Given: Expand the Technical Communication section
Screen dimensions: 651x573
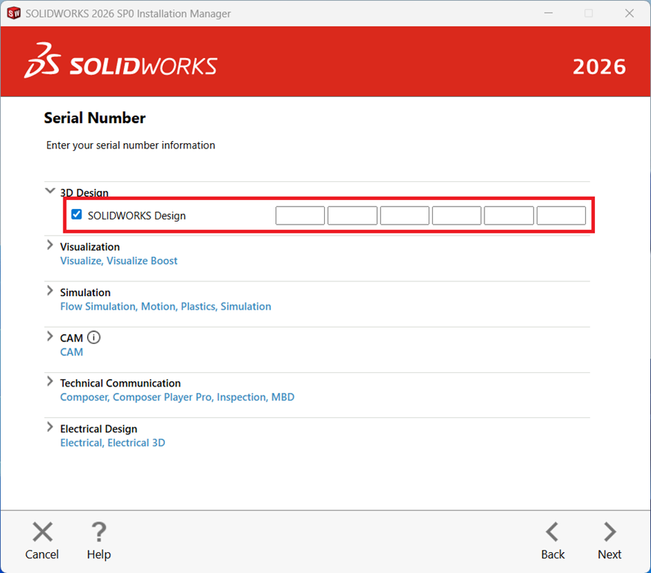Looking at the screenshot, I should click(x=50, y=381).
